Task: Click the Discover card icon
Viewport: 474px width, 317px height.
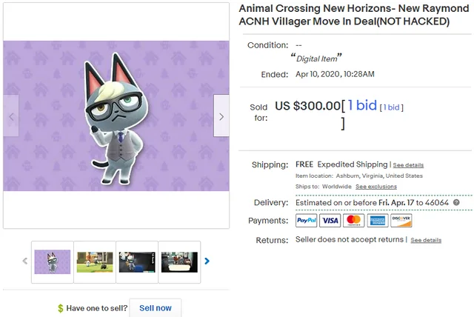Action: coord(401,221)
